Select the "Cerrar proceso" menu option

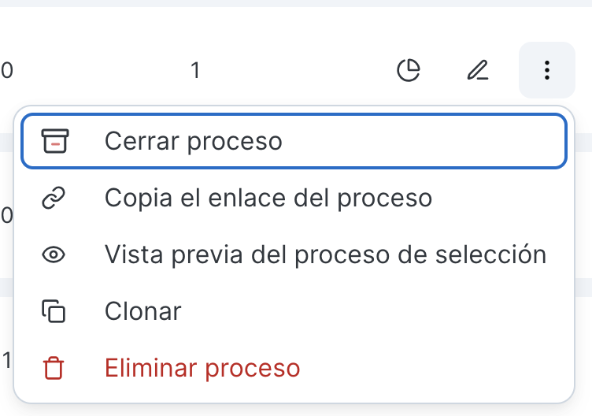(193, 142)
